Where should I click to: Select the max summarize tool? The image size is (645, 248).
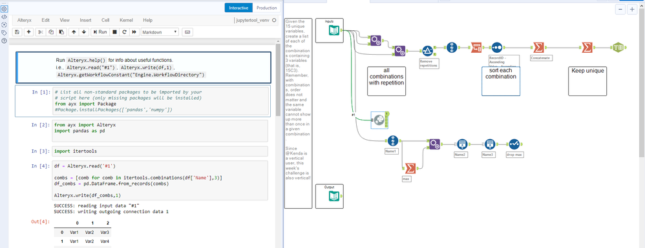(x=410, y=168)
